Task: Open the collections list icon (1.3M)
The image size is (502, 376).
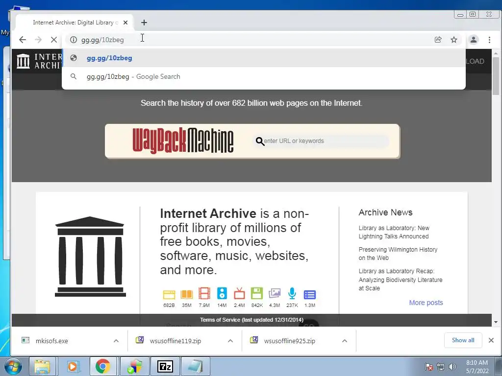Action: click(310, 294)
